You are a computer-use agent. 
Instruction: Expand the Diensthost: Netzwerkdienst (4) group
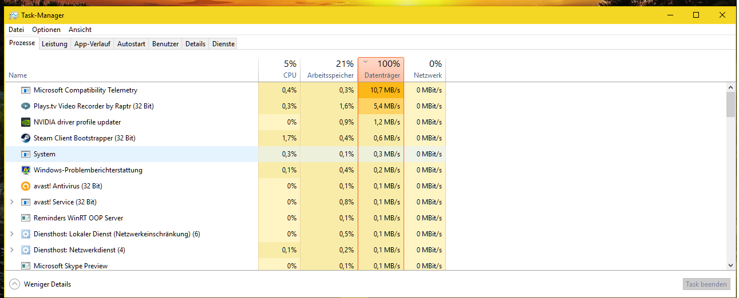click(x=12, y=250)
